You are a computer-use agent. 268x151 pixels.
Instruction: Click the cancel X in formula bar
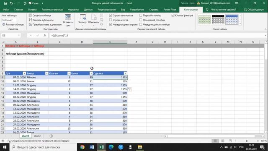(x=31, y=35)
